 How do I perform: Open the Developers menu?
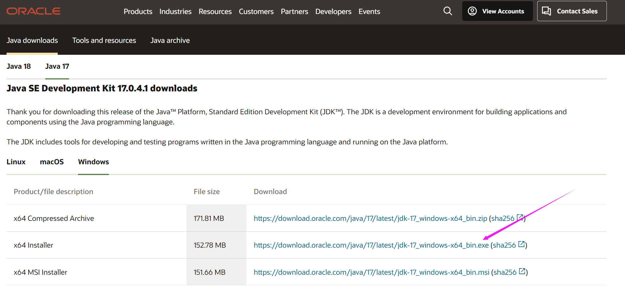333,11
